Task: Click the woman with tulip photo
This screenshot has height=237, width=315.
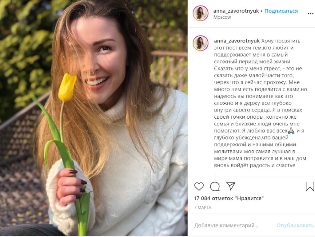Action: pyautogui.click(x=94, y=118)
